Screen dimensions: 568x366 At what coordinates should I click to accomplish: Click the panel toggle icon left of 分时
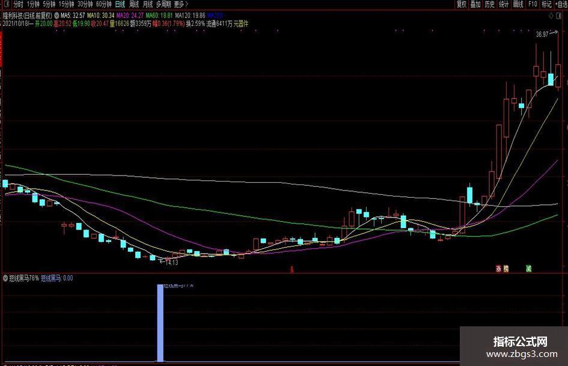[6, 4]
